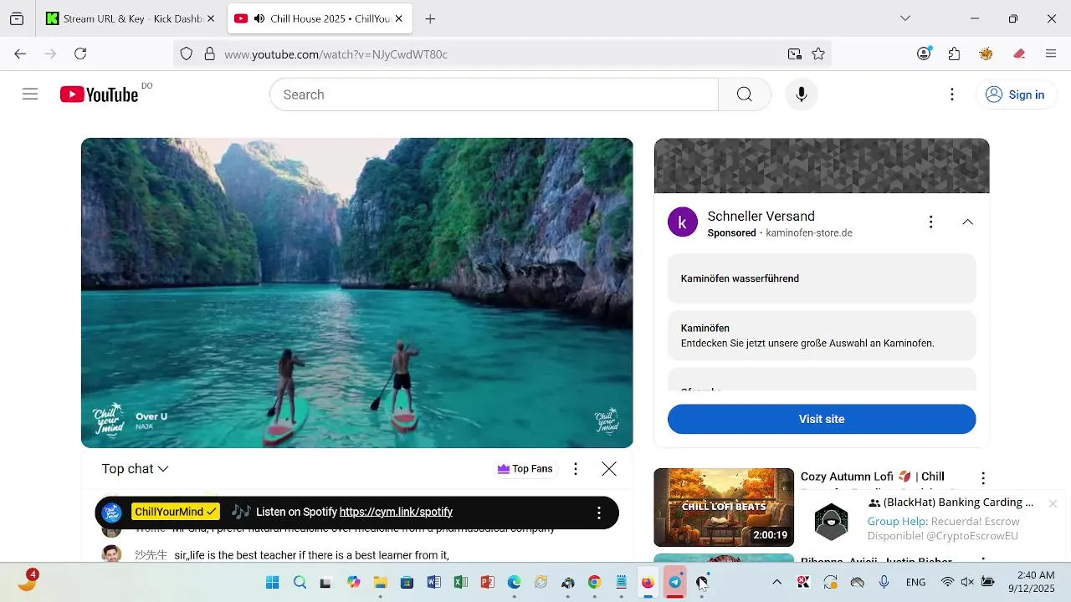Mute the Chill House tab audio icon
1071x602 pixels.
[x=259, y=18]
